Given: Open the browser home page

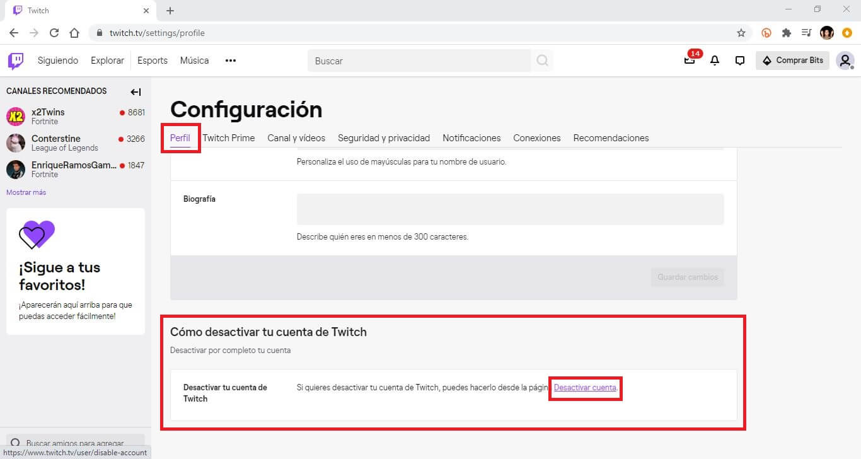Looking at the screenshot, I should pos(74,33).
